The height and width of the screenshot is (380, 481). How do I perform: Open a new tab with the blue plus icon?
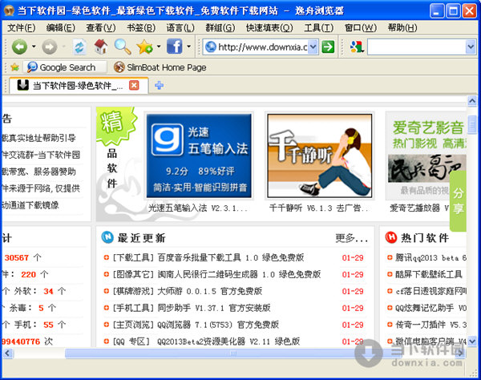[159, 85]
